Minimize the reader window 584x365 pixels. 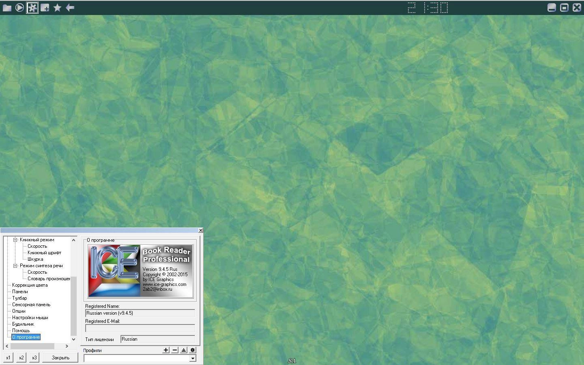tap(552, 8)
